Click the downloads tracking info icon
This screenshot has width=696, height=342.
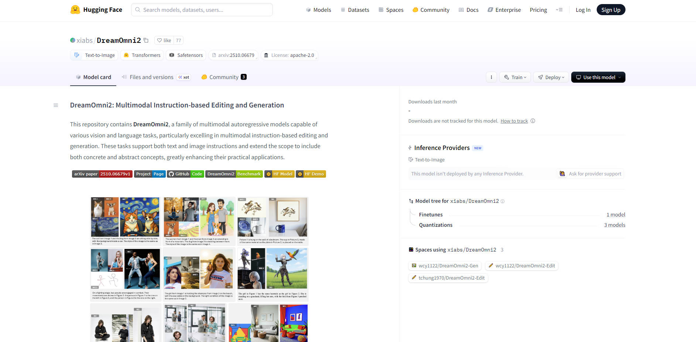coord(533,121)
